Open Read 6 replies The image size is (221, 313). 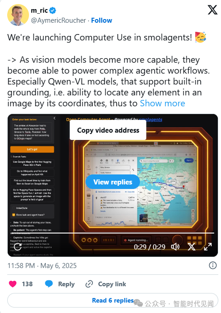point(113,300)
